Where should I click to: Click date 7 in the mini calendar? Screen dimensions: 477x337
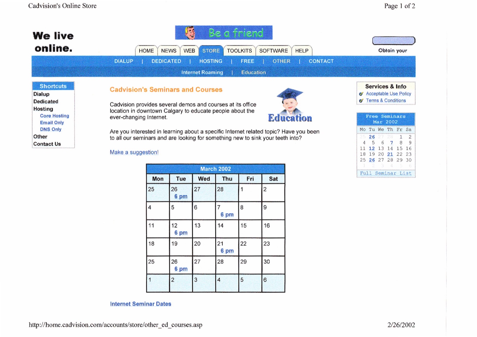[x=392, y=143]
